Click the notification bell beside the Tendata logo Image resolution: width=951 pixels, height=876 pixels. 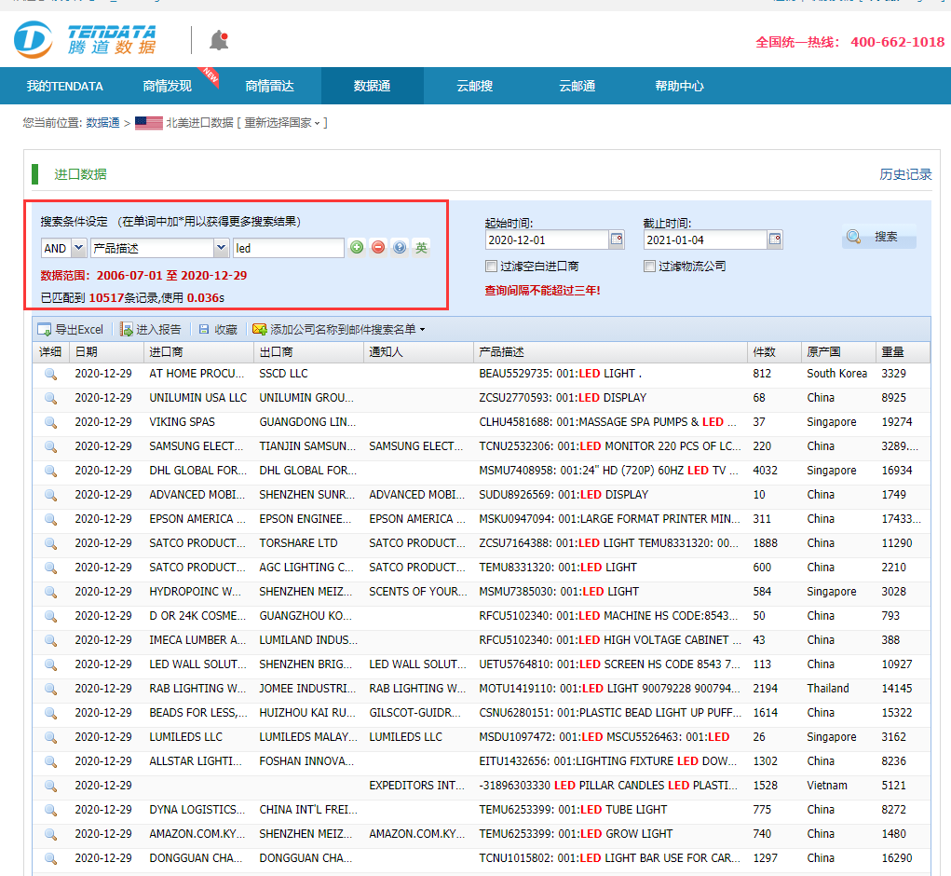point(218,39)
